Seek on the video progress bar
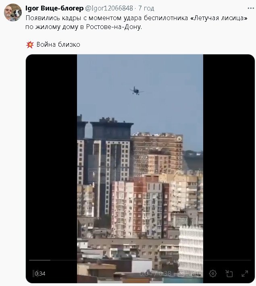This screenshot has width=256, height=286. [x=140, y=260]
